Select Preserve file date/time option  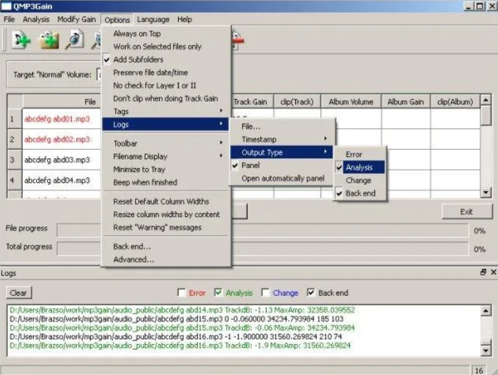[x=165, y=72]
